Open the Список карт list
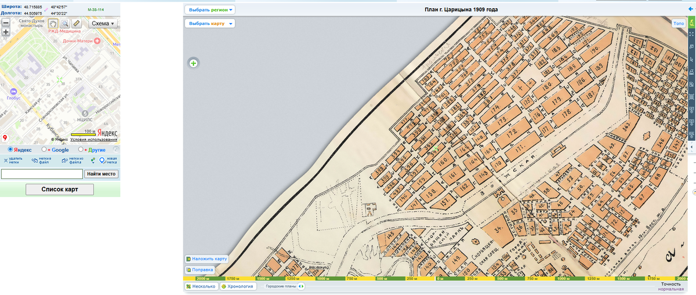 click(60, 190)
